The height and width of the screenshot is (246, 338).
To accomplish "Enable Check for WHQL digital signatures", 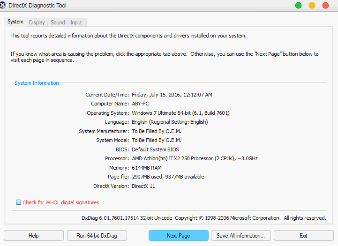I will [19, 202].
